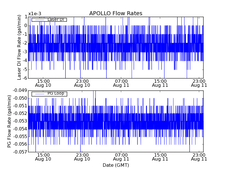Click "23:00 Aug 10" under the Laser DI plot
This screenshot has width=226, height=169.
pos(82,83)
